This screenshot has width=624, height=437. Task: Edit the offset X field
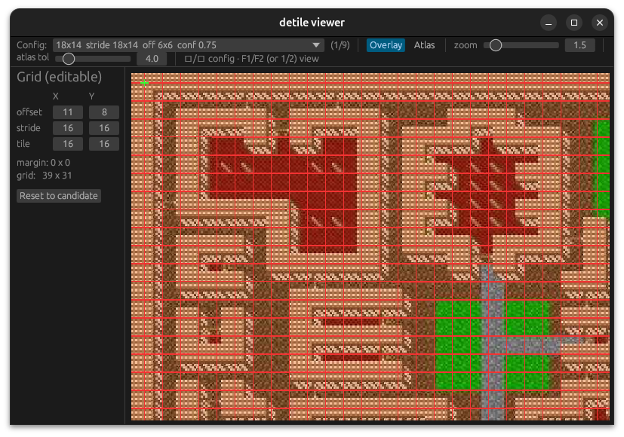[68, 112]
